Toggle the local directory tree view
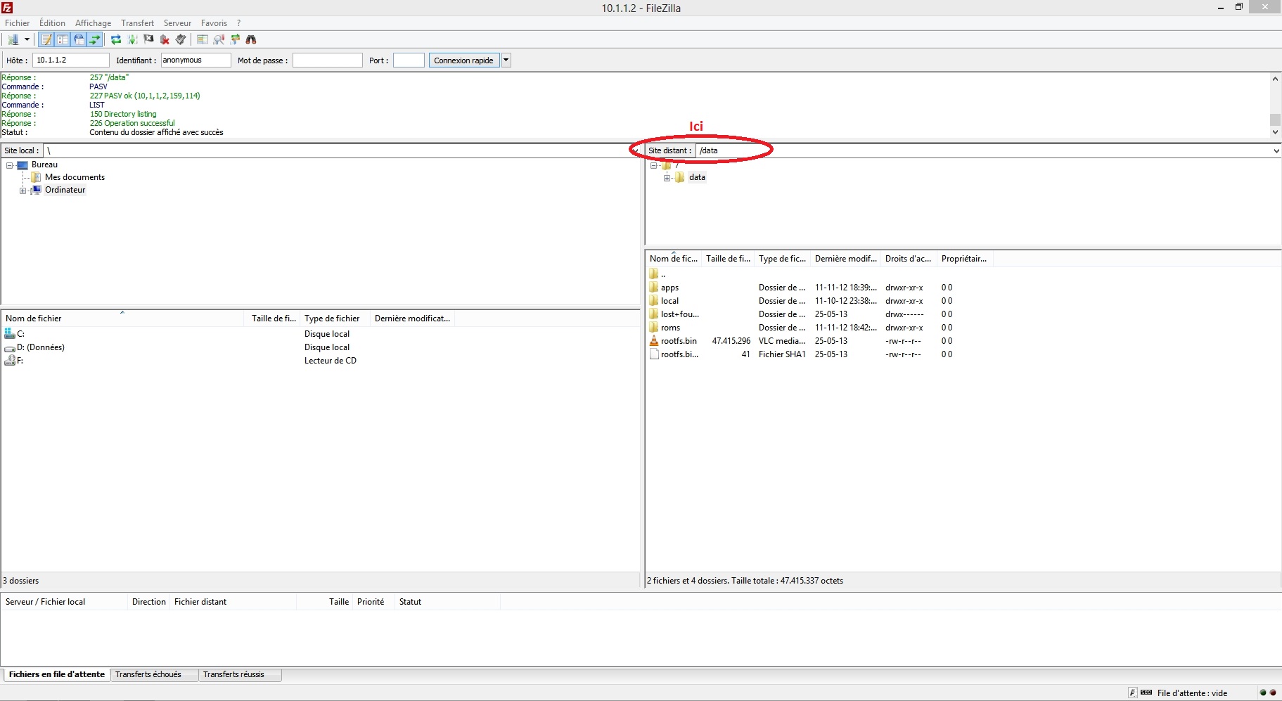 pos(63,39)
